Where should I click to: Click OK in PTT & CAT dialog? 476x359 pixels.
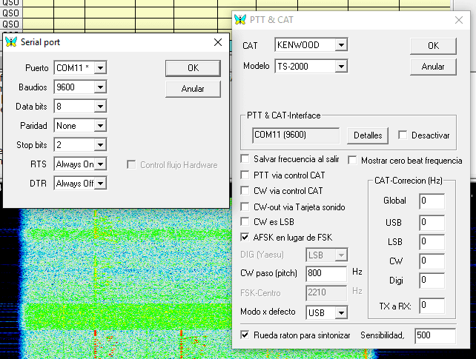pyautogui.click(x=433, y=46)
